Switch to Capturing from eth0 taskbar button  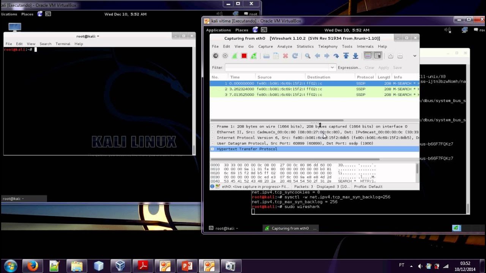point(290,228)
